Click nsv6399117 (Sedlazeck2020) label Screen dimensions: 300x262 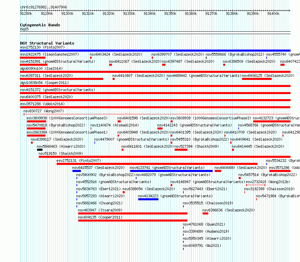(57, 139)
